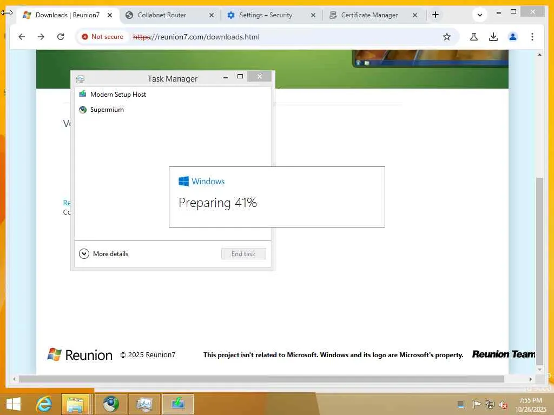Click the page scroll up arrow

539,55
